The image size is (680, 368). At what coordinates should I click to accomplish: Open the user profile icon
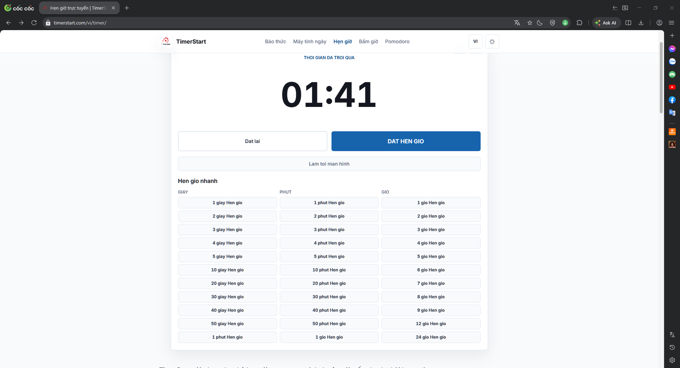pyautogui.click(x=659, y=23)
